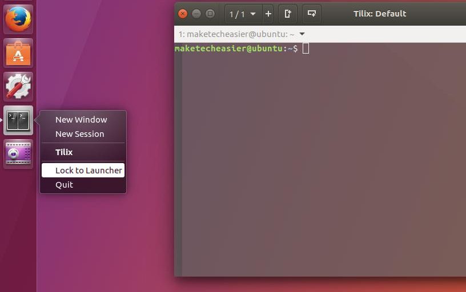Image resolution: width=466 pixels, height=292 pixels.
Task: Open the 1 / 1 session switcher dropdown
Action: coord(243,14)
